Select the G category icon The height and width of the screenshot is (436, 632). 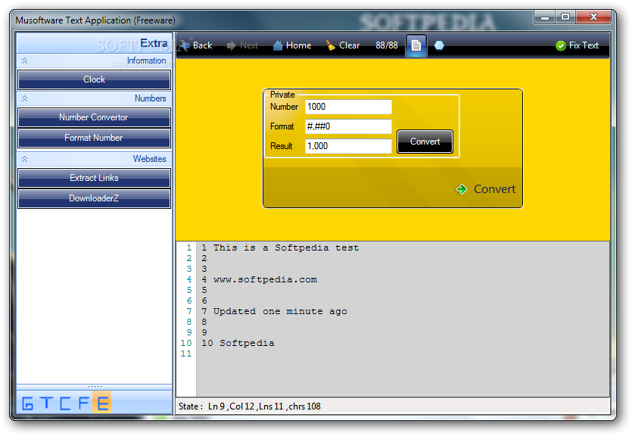27,403
